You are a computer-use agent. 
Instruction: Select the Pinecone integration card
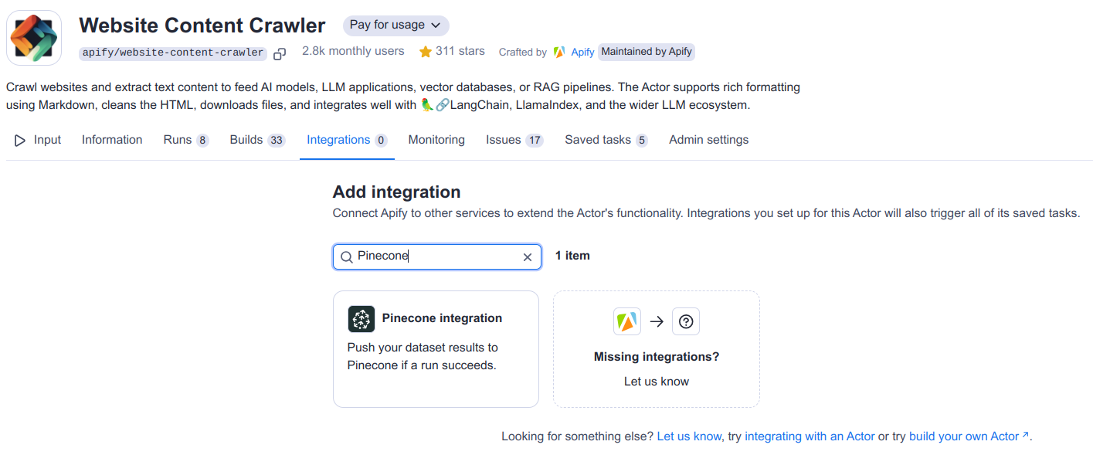pyautogui.click(x=436, y=348)
